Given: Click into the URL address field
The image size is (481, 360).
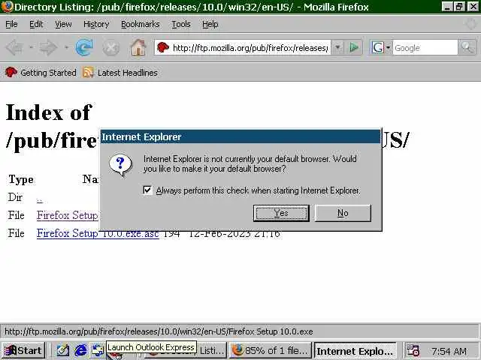Looking at the screenshot, I should click(x=250, y=48).
